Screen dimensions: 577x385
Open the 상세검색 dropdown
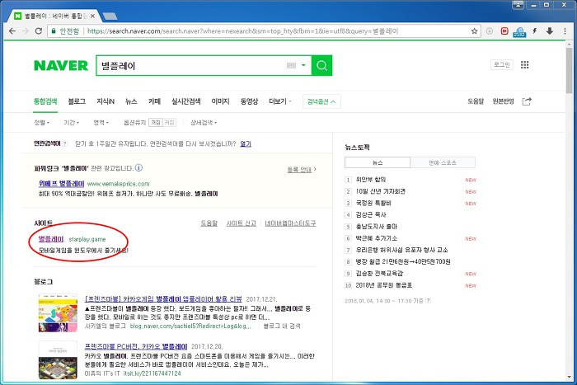(204, 123)
